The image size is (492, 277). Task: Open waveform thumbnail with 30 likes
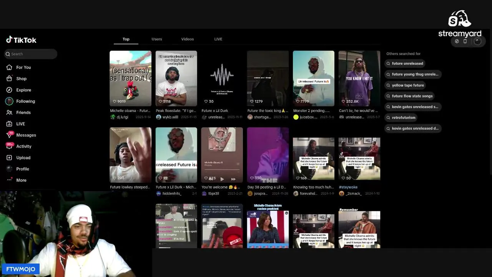click(x=222, y=78)
